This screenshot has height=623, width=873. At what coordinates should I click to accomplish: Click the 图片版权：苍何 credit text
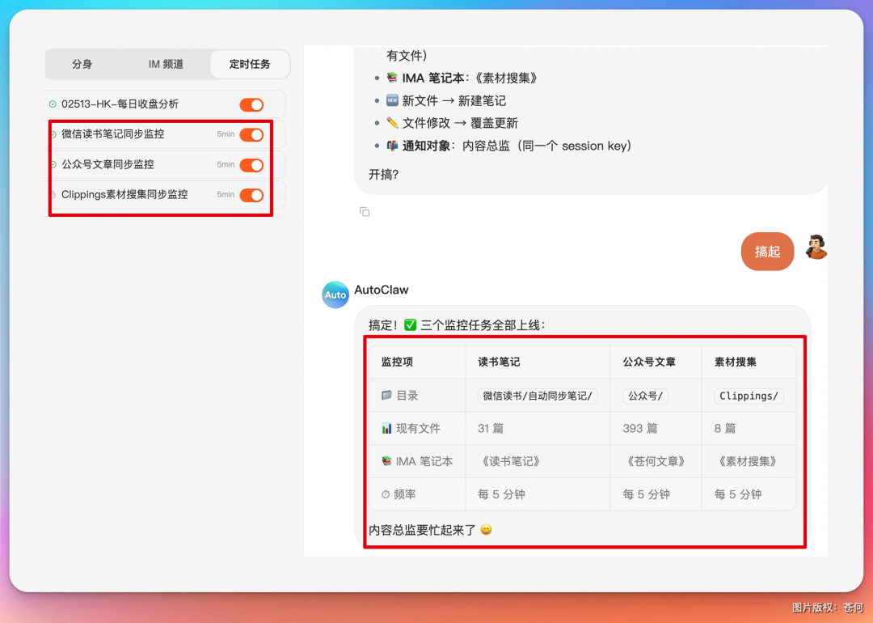pyautogui.click(x=826, y=608)
